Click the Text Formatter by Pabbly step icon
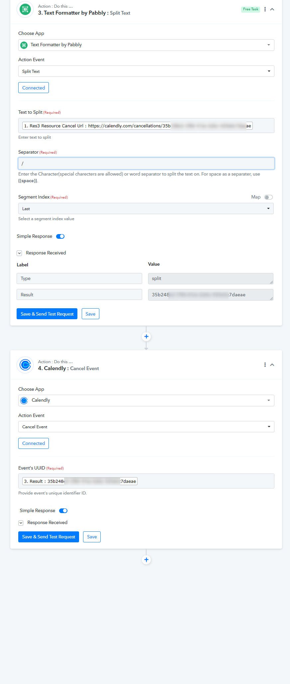Image resolution: width=290 pixels, height=684 pixels. pos(25,9)
